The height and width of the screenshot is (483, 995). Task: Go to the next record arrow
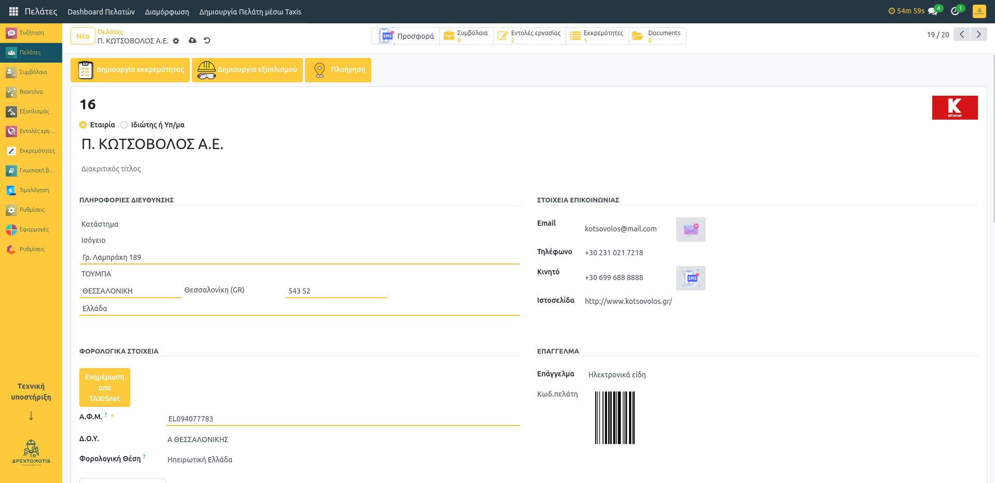(x=978, y=35)
